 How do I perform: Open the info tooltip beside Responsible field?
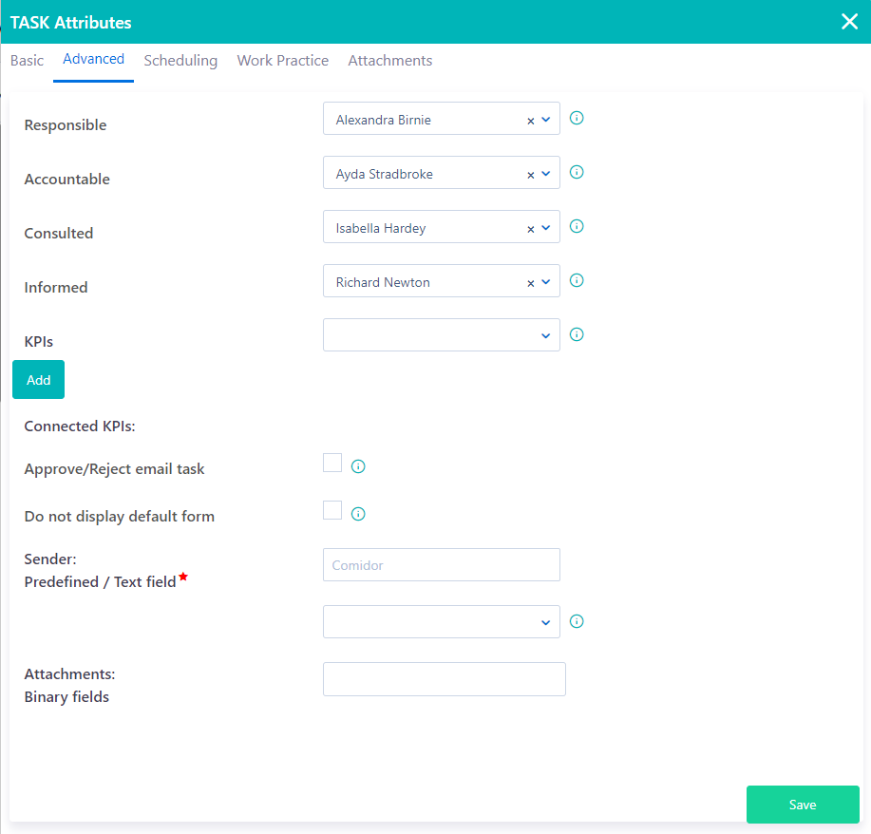[576, 117]
